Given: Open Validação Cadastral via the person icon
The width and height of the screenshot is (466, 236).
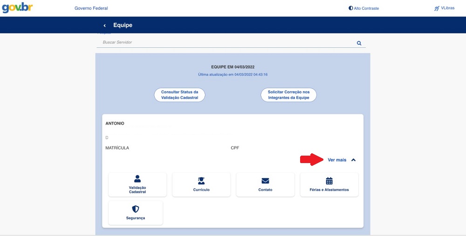Looking at the screenshot, I should [x=137, y=179].
